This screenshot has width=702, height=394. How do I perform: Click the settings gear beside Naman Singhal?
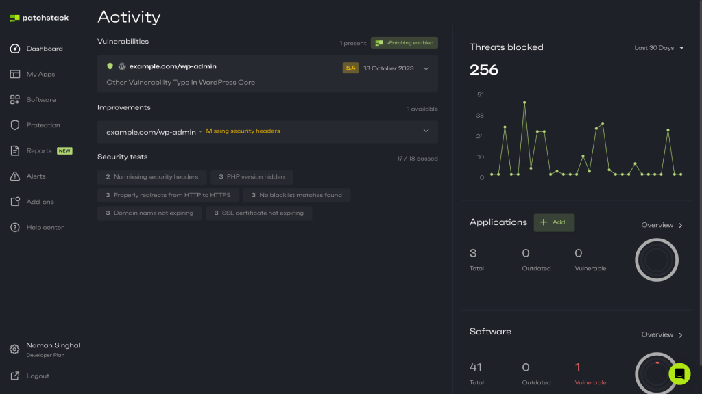click(14, 350)
